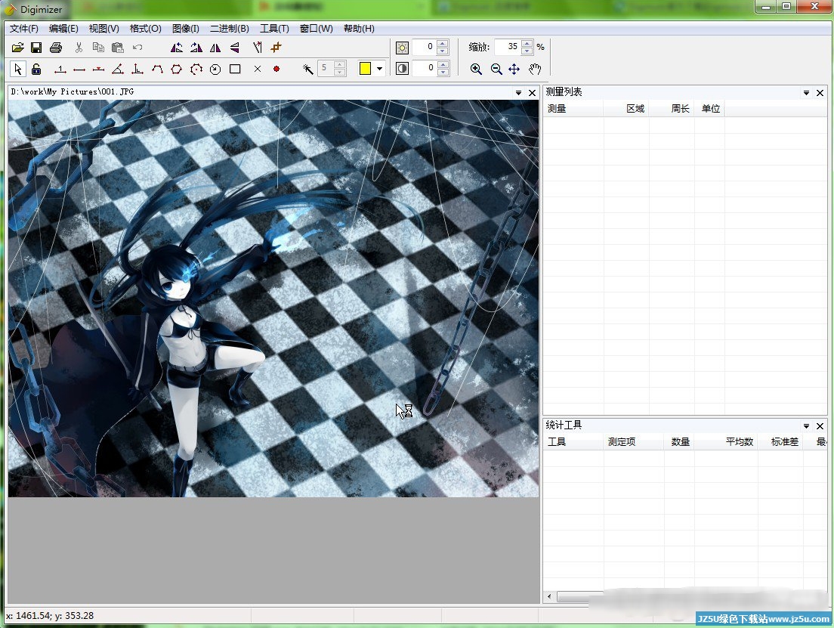Open the 视图(V) menu
Viewport: 834px width, 628px height.
point(103,29)
